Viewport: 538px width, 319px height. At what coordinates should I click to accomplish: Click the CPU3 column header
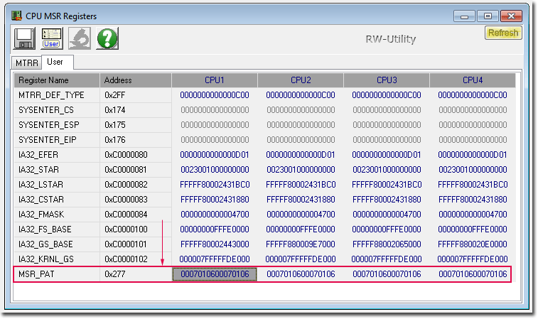point(387,80)
